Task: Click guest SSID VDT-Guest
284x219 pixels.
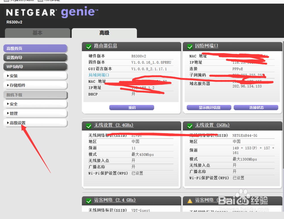Action: tap(141, 210)
